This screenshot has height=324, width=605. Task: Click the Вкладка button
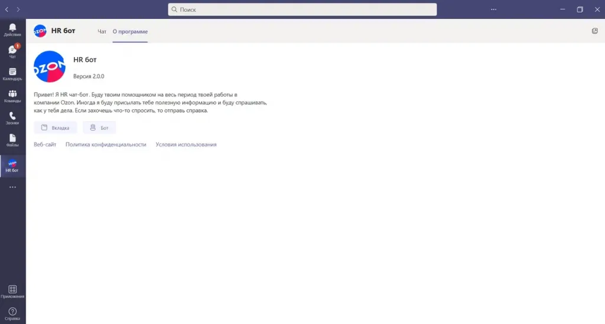56,127
